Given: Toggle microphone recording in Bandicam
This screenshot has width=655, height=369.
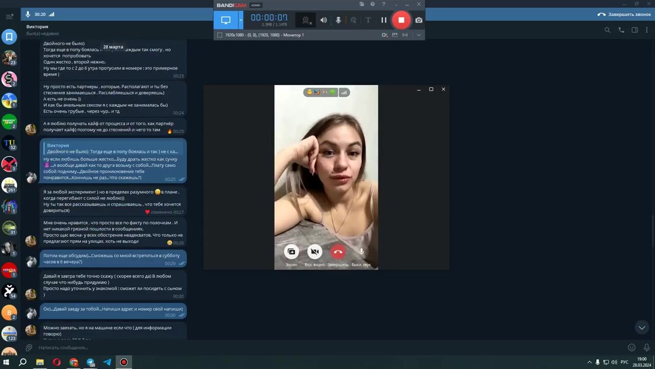Looking at the screenshot, I should pyautogui.click(x=338, y=20).
